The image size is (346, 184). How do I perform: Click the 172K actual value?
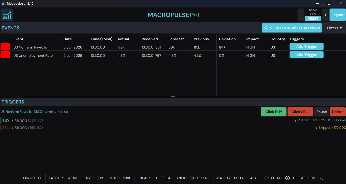coord(121,47)
